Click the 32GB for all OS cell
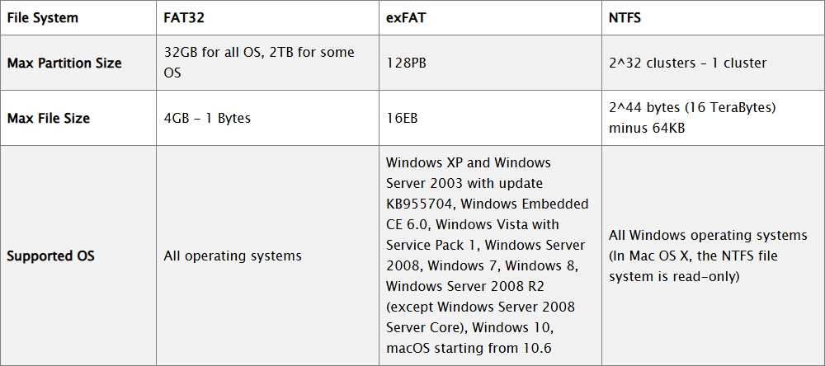 click(x=258, y=62)
